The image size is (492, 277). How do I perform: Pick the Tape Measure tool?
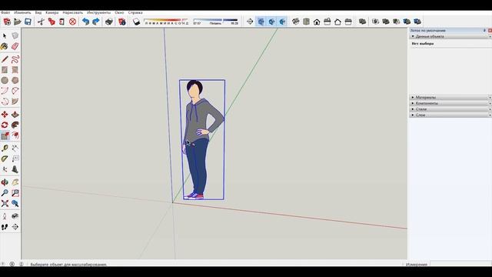[5, 149]
